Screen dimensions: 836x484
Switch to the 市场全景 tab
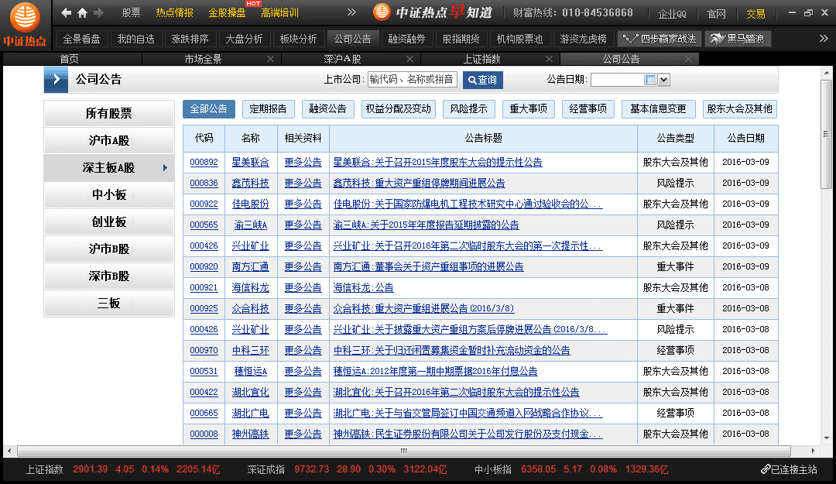pos(203,59)
